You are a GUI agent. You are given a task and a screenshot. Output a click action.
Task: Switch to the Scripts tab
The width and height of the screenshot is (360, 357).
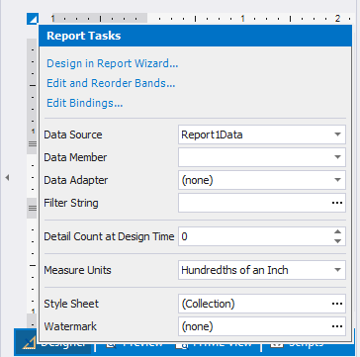(x=298, y=343)
